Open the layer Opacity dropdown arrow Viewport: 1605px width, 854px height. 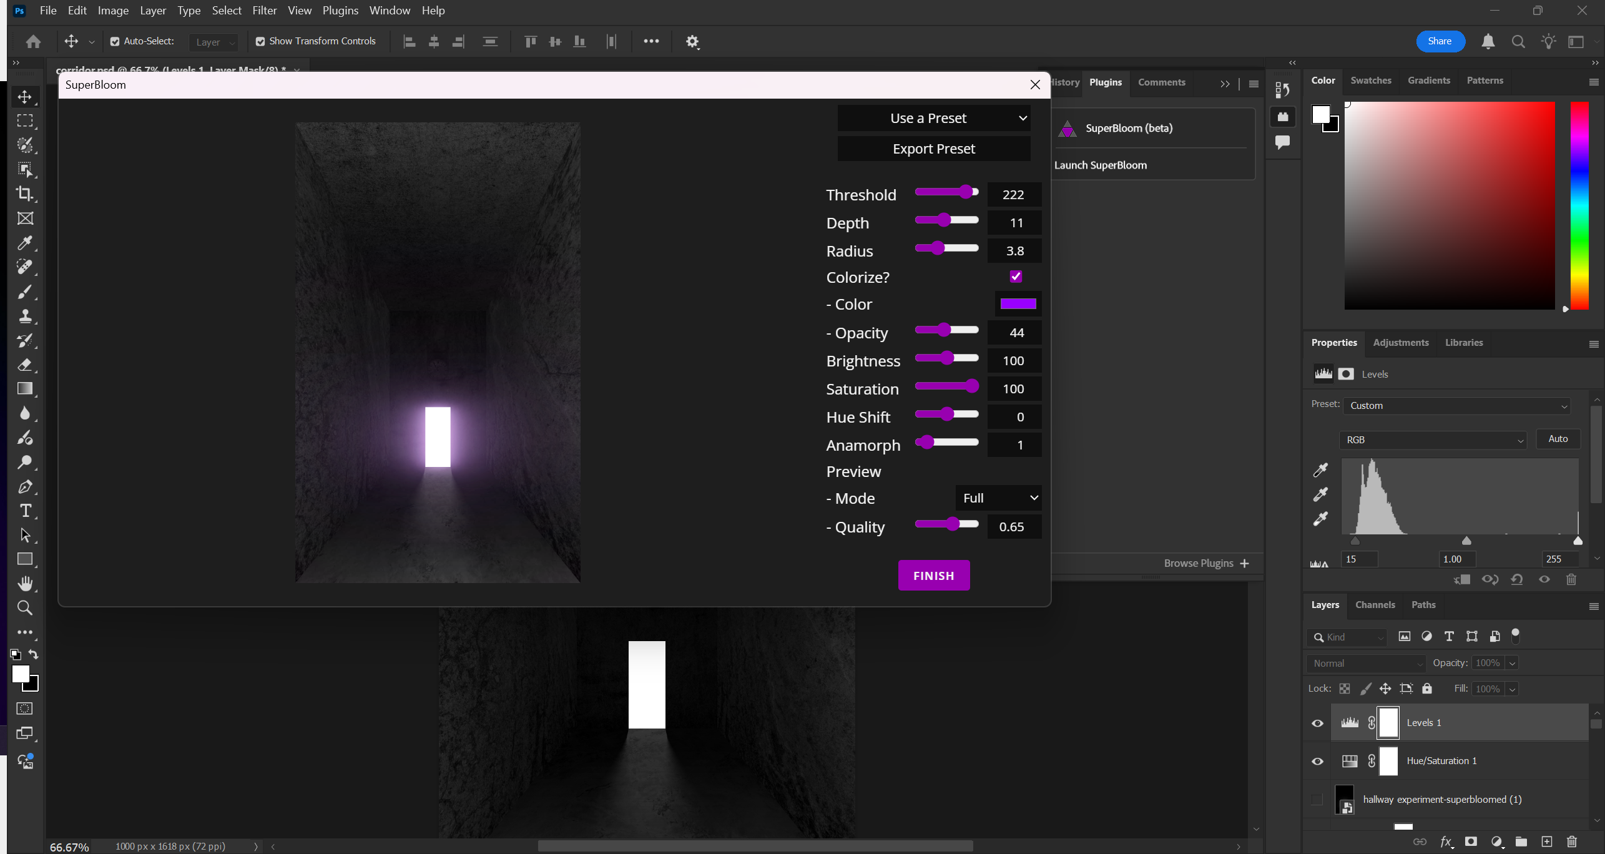(x=1512, y=664)
